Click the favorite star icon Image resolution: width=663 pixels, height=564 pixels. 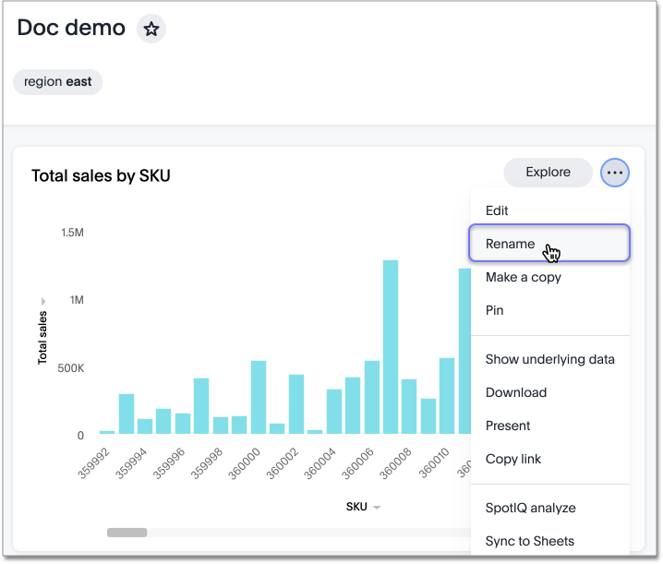tap(151, 30)
